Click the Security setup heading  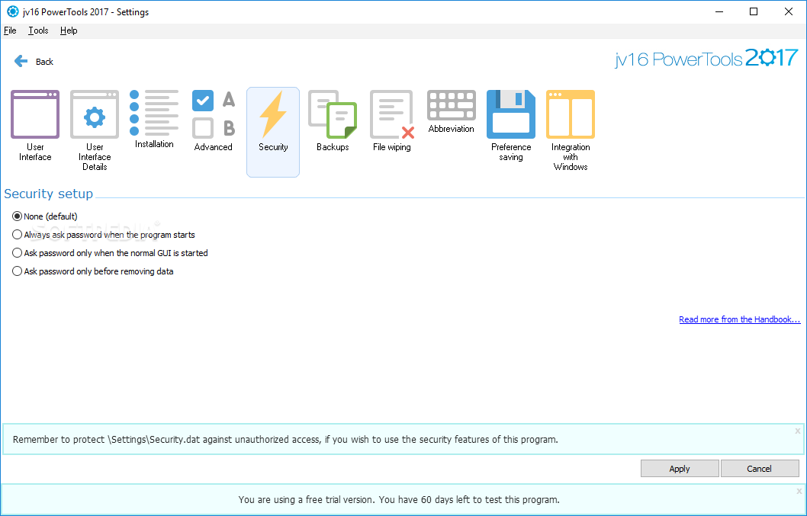48,194
